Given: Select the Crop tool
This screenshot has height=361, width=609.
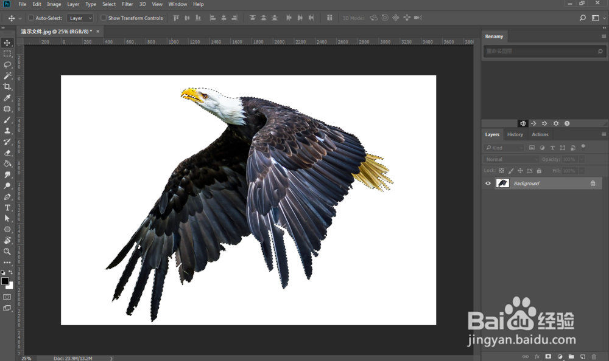Looking at the screenshot, I should point(7,86).
